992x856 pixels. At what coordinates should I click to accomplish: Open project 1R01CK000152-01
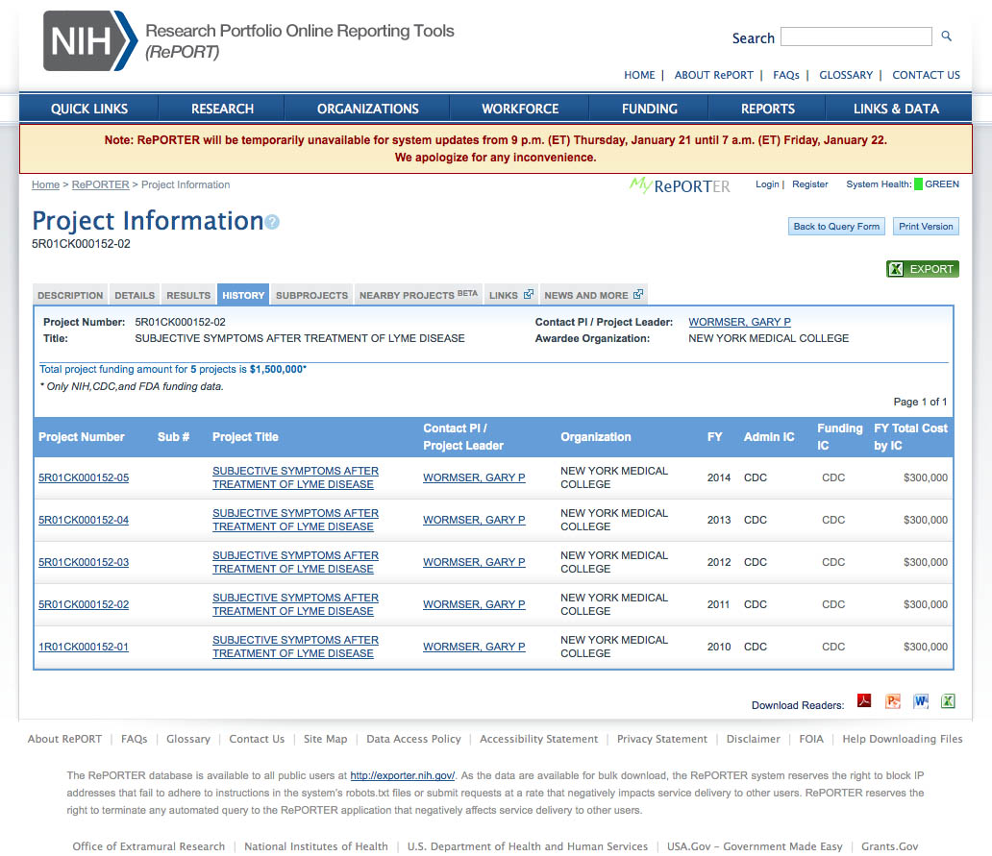[x=84, y=648]
